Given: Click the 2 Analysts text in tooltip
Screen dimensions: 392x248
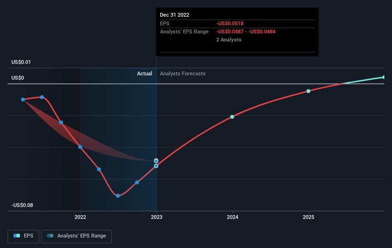Looking at the screenshot, I should point(229,40).
